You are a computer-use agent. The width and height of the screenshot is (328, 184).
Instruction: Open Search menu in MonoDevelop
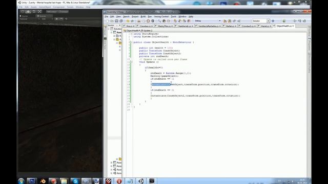pyautogui.click(x=126, y=16)
